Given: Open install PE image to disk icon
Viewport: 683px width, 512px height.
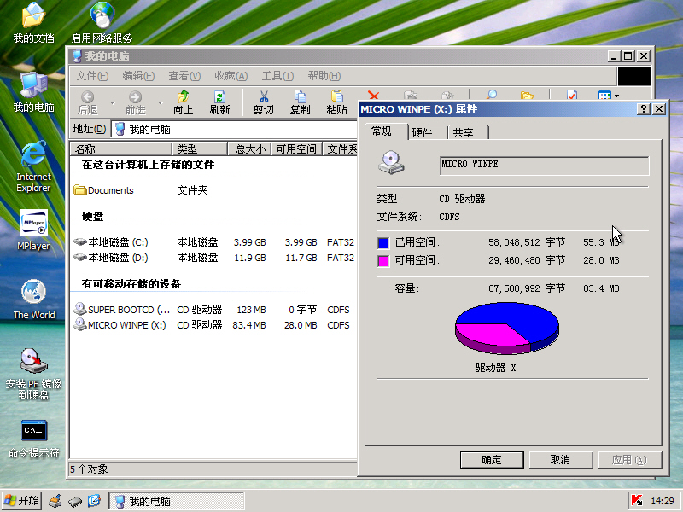Looking at the screenshot, I should pos(33,374).
